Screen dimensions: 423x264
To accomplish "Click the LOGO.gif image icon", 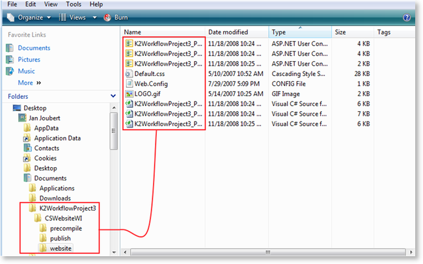I will (130, 94).
